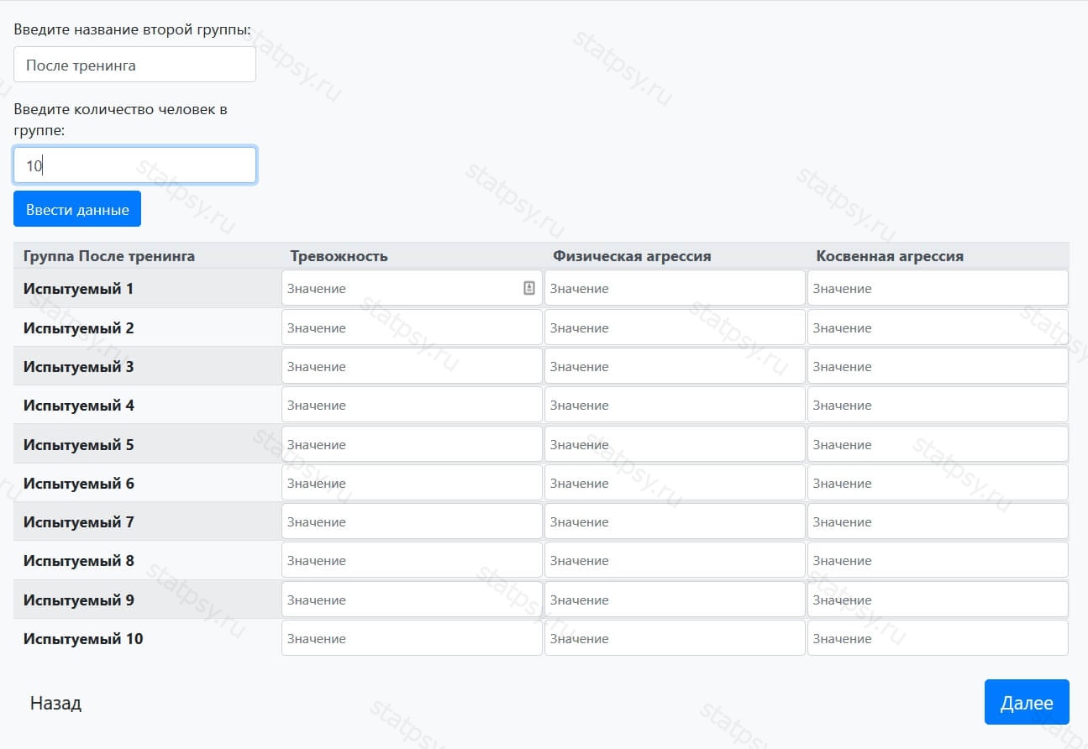Select Косвенная агрессия input in Испытуемый 6 row
Screen dimensions: 1088x749
938,483
